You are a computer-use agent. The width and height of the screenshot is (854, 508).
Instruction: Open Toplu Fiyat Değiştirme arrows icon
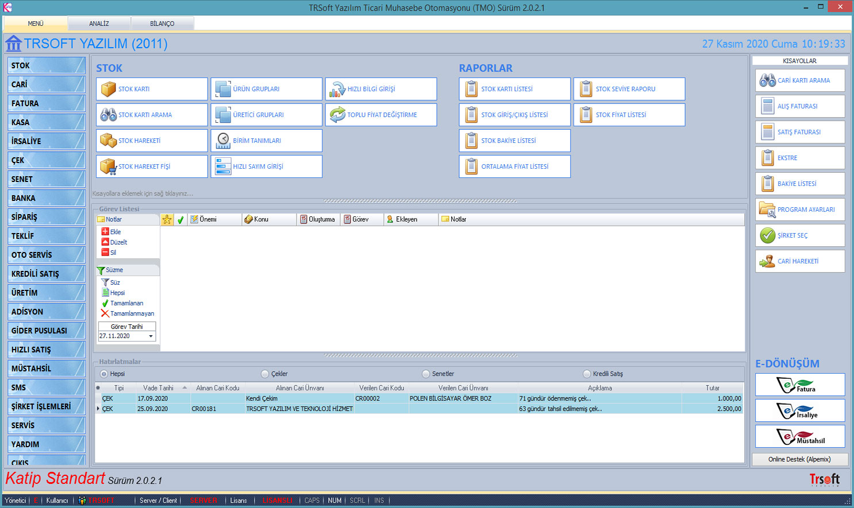(x=337, y=115)
